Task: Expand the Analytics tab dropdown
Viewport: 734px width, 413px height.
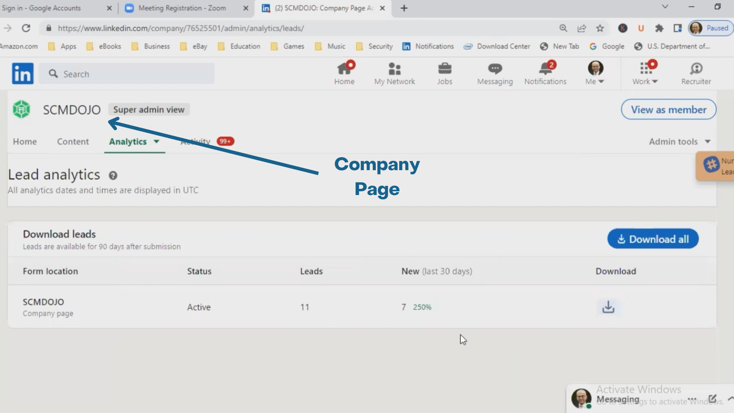Action: point(156,141)
